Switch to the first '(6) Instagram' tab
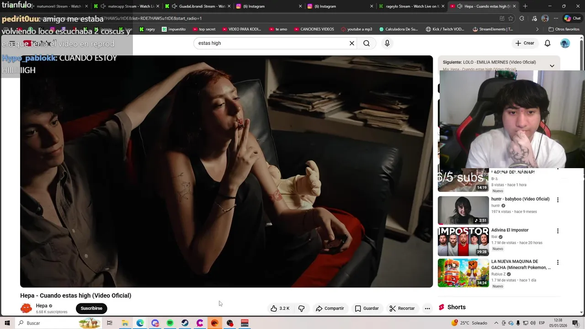 pyautogui.click(x=270, y=6)
